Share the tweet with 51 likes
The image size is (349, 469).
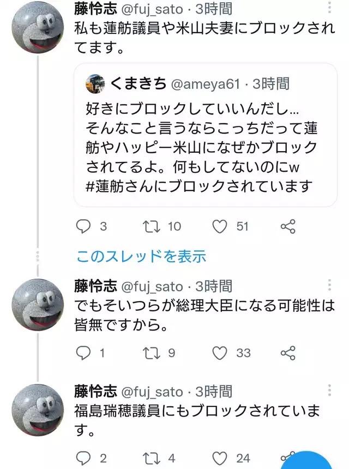click(x=288, y=226)
